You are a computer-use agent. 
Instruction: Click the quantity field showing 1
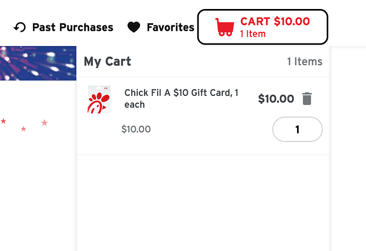point(298,129)
